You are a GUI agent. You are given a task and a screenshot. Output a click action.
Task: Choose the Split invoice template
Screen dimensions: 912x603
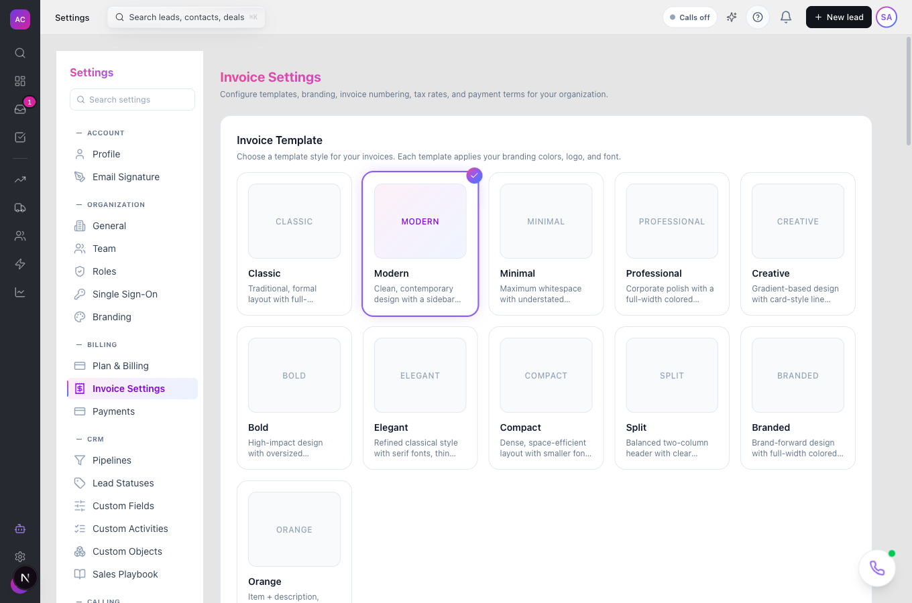[x=672, y=398]
